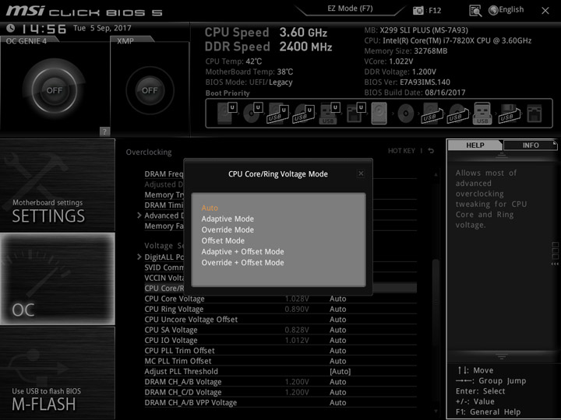Screen dimensions: 561x420
Task: Switch to the HELP tab
Action: coord(475,145)
